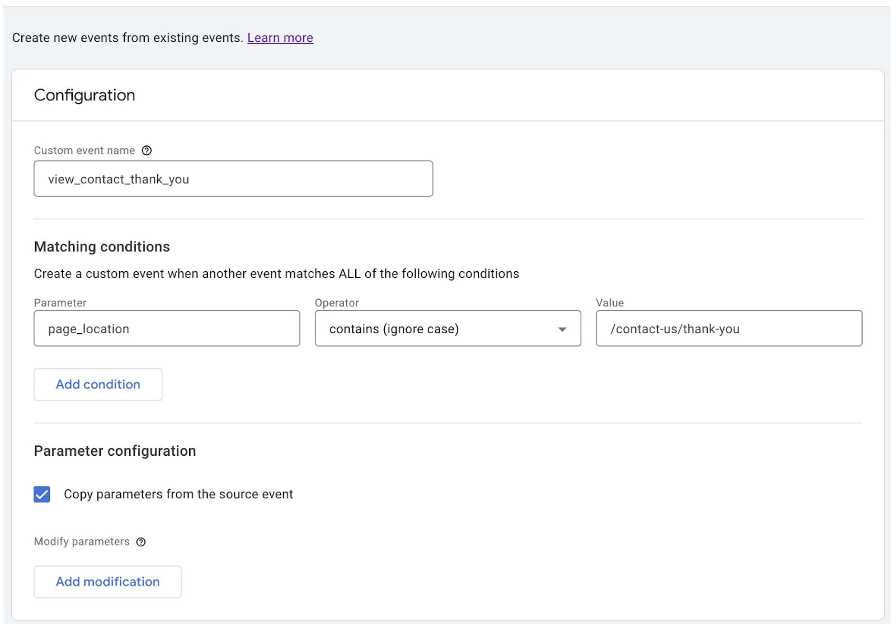The height and width of the screenshot is (624, 895).
Task: Click the 'Value' label above the field
Action: click(609, 302)
